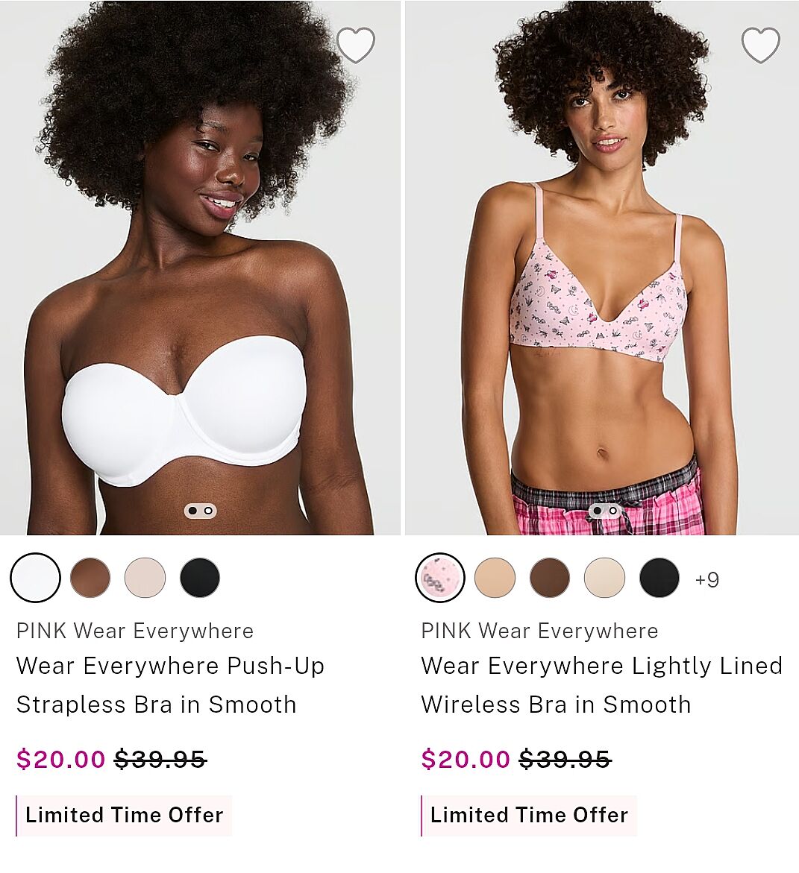Pick brown swatch for wireless bra
This screenshot has height=873, width=799.
tap(550, 578)
